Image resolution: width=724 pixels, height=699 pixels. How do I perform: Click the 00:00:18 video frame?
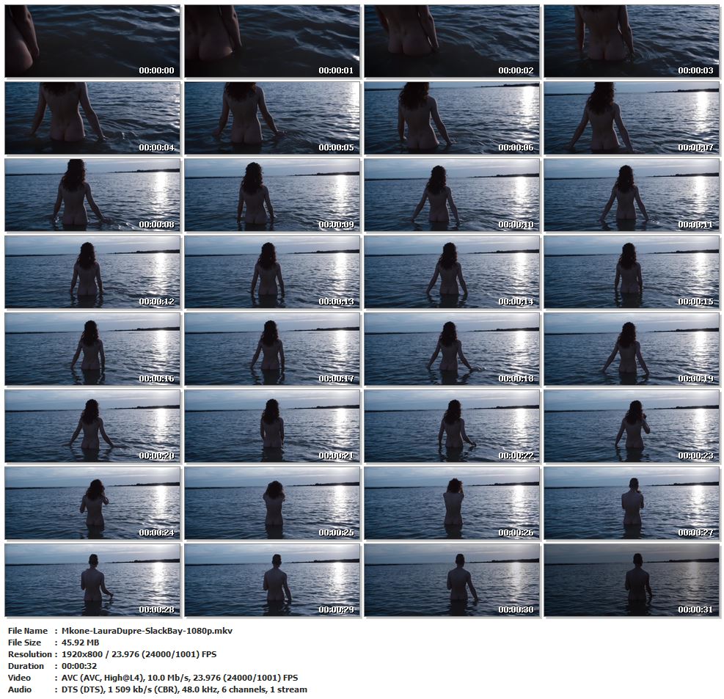point(452,349)
